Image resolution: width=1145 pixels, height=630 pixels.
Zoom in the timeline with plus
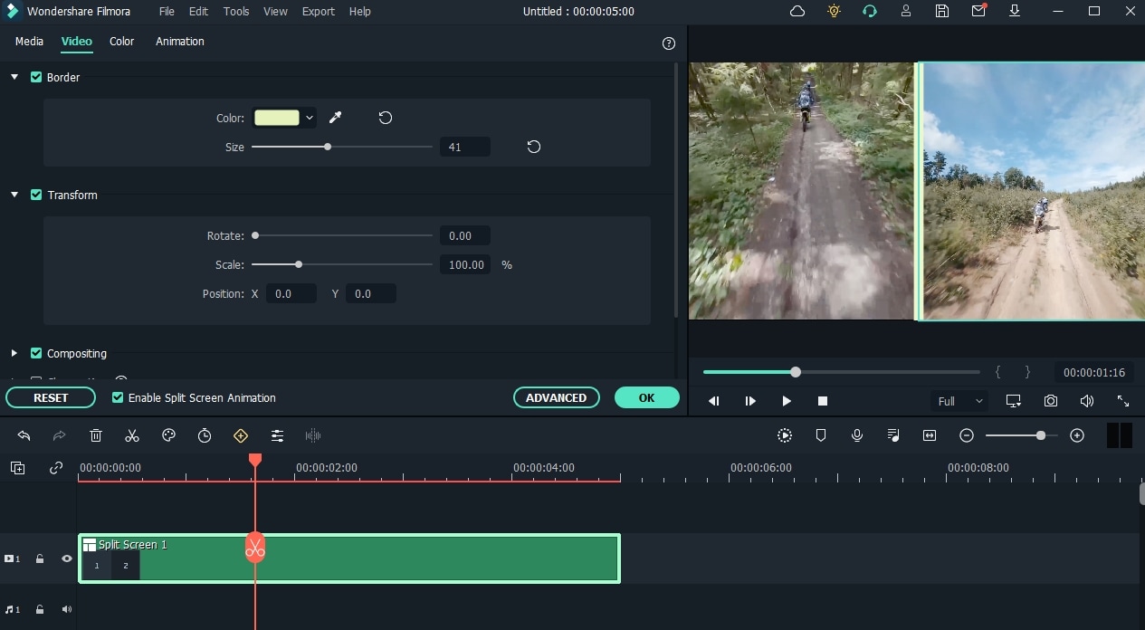[x=1077, y=435]
